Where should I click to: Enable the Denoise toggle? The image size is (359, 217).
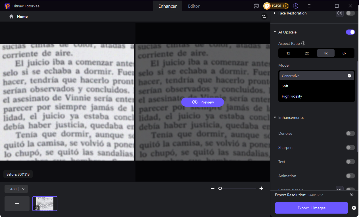(350, 133)
